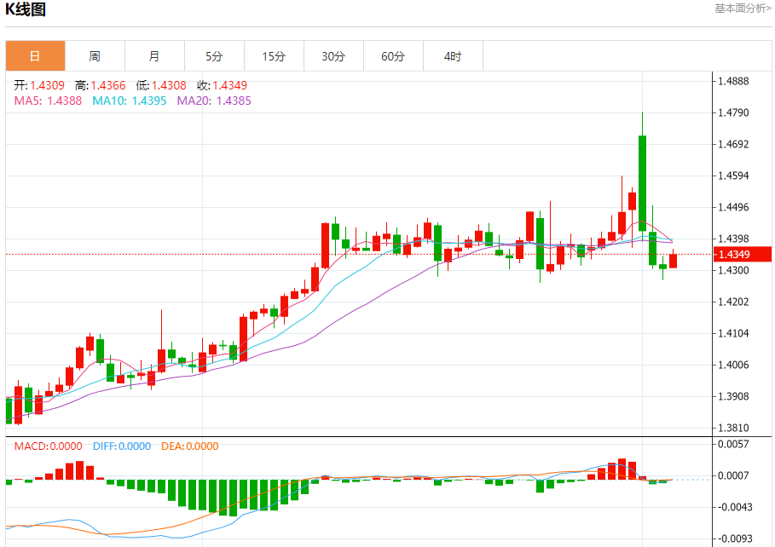Click the 1.4006 price axis label
Image resolution: width=775 pixels, height=547 pixels.
pyautogui.click(x=733, y=366)
